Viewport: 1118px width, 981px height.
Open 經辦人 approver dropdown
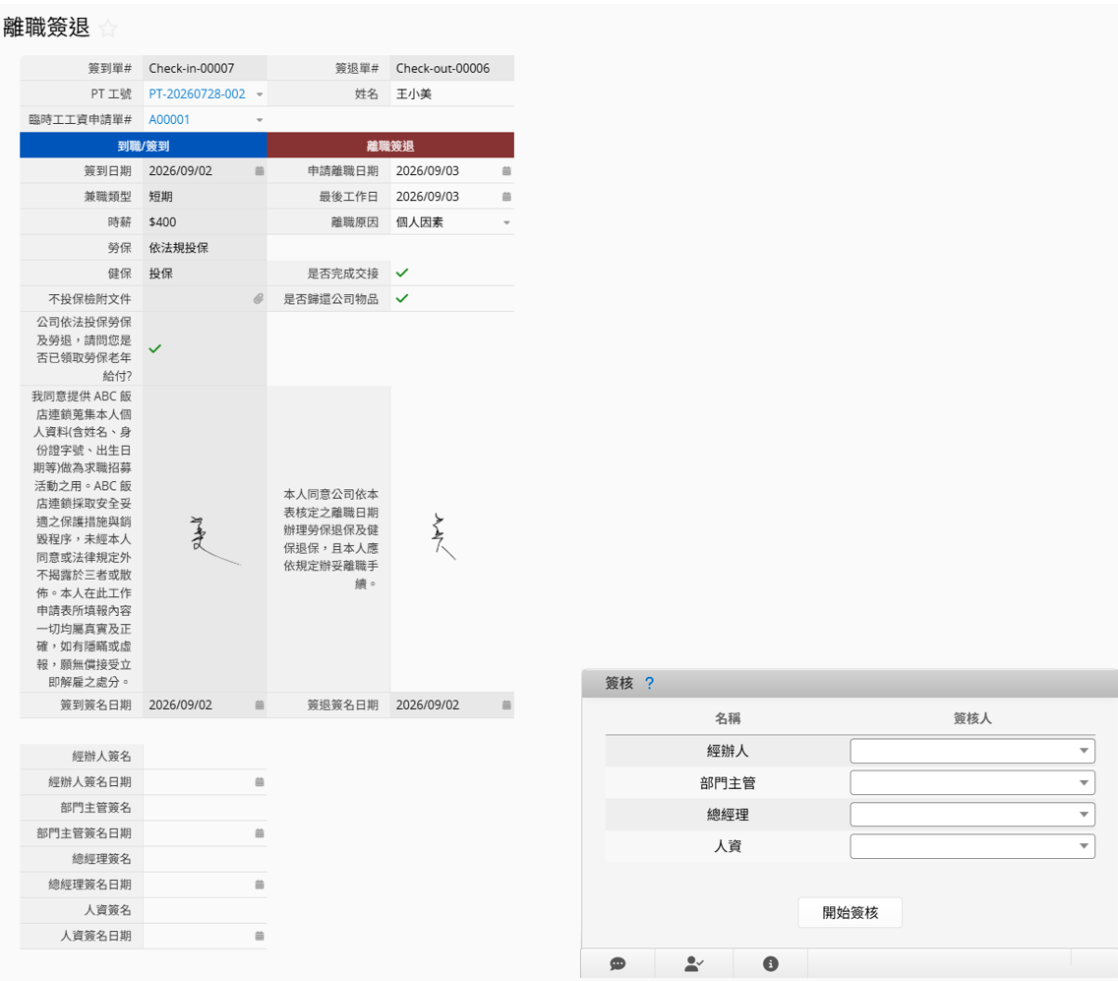pyautogui.click(x=971, y=751)
